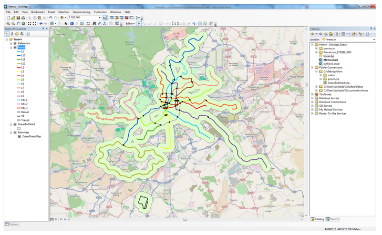Switch to List By Selection view

(x=22, y=34)
